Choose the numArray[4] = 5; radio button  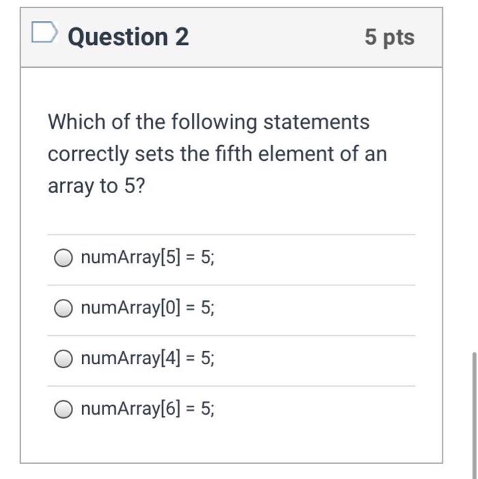[x=64, y=359]
